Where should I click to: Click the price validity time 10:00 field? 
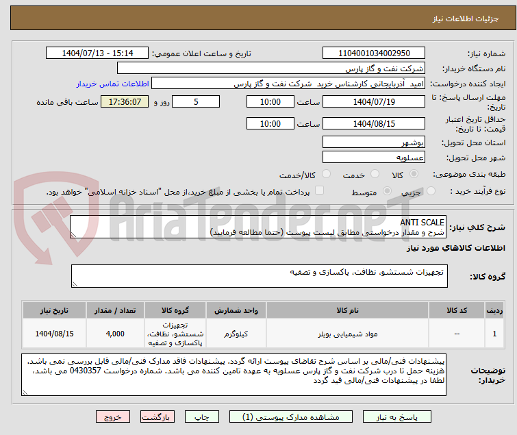coord(270,124)
